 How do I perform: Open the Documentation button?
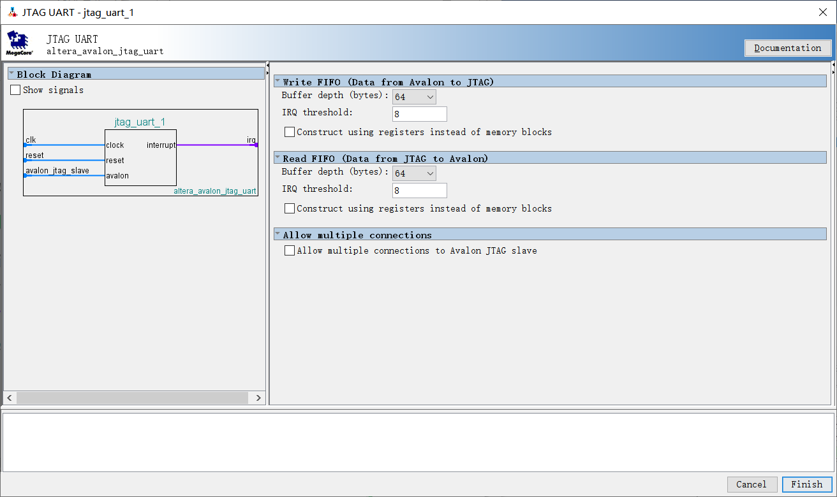(788, 48)
